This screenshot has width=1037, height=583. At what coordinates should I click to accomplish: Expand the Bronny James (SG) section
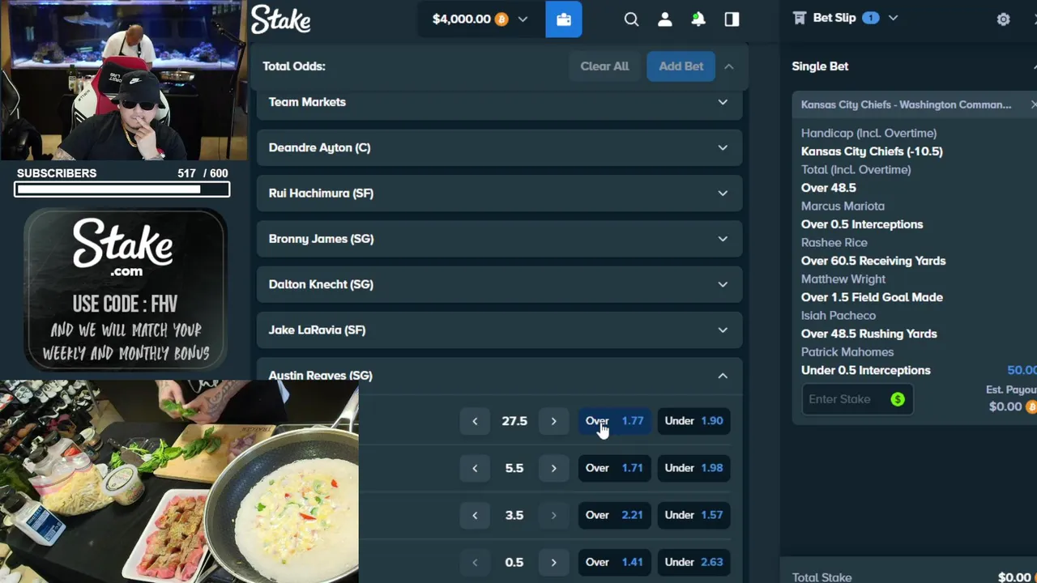pyautogui.click(x=499, y=239)
